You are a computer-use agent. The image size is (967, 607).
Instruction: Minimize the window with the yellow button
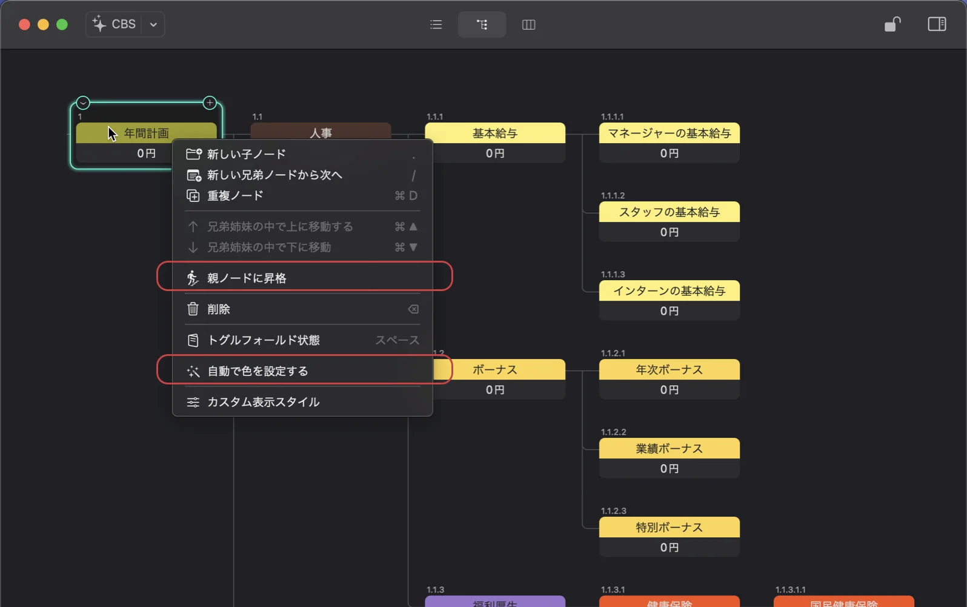[43, 24]
